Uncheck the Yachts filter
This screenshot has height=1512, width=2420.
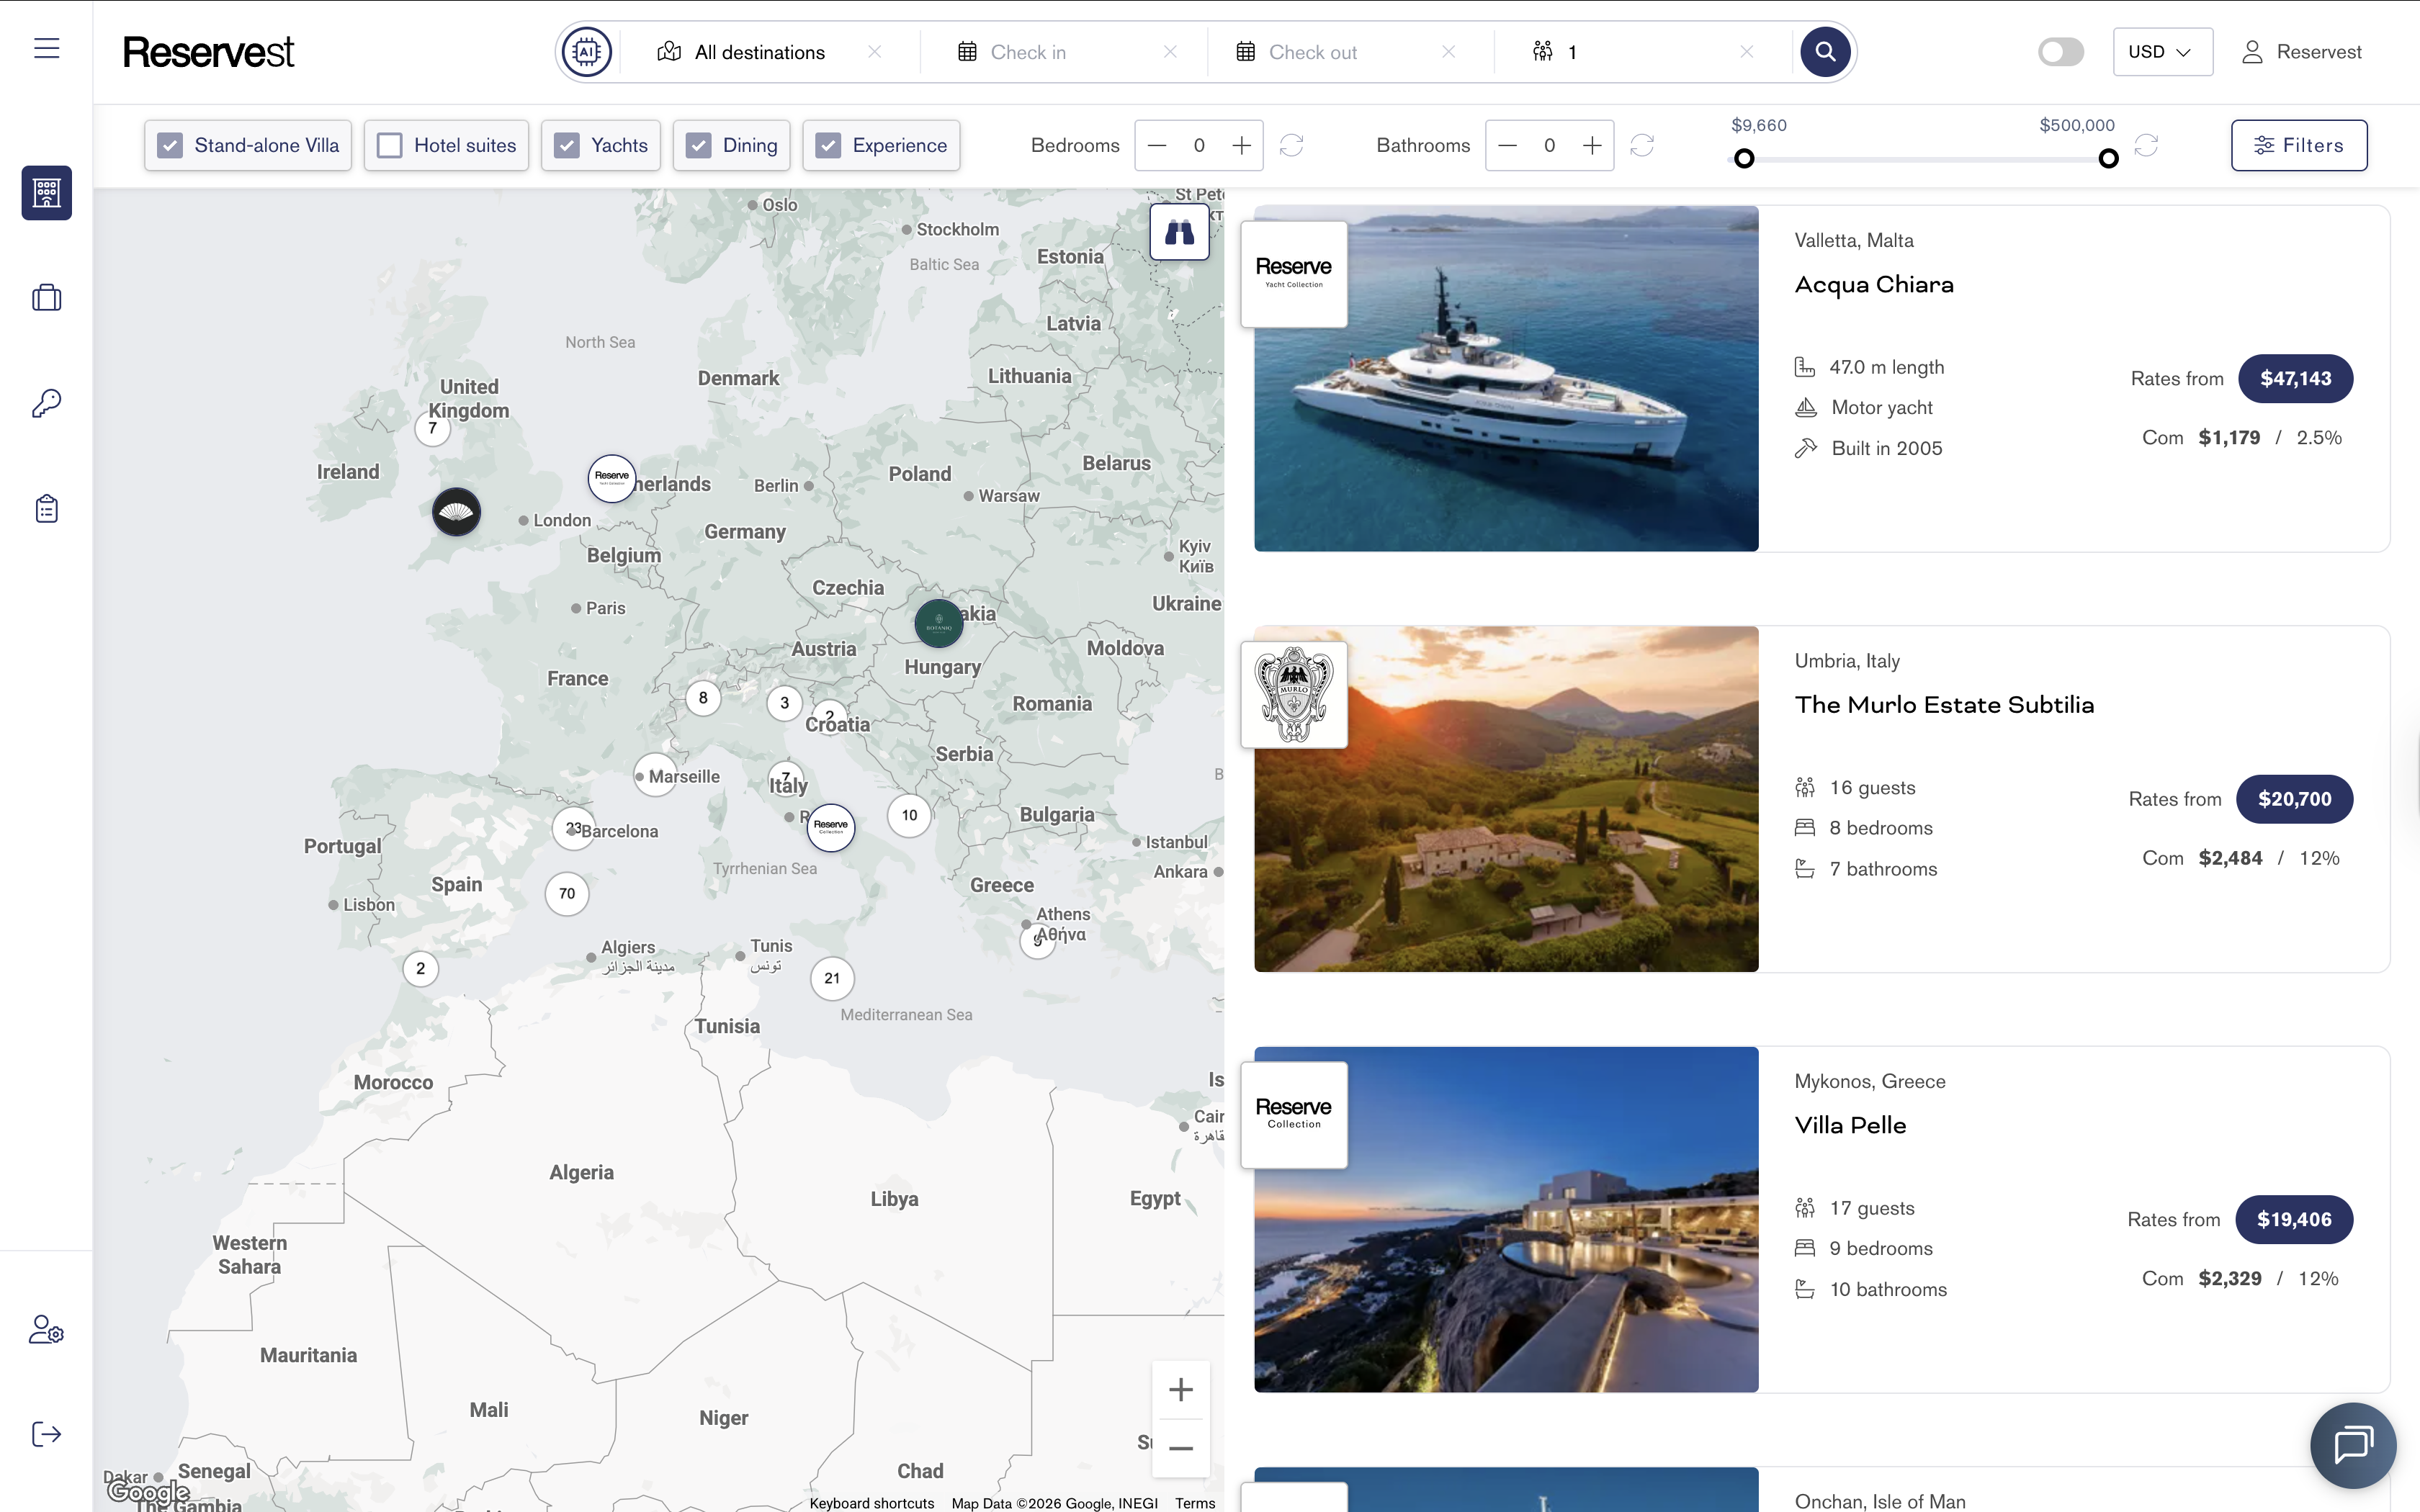click(567, 146)
